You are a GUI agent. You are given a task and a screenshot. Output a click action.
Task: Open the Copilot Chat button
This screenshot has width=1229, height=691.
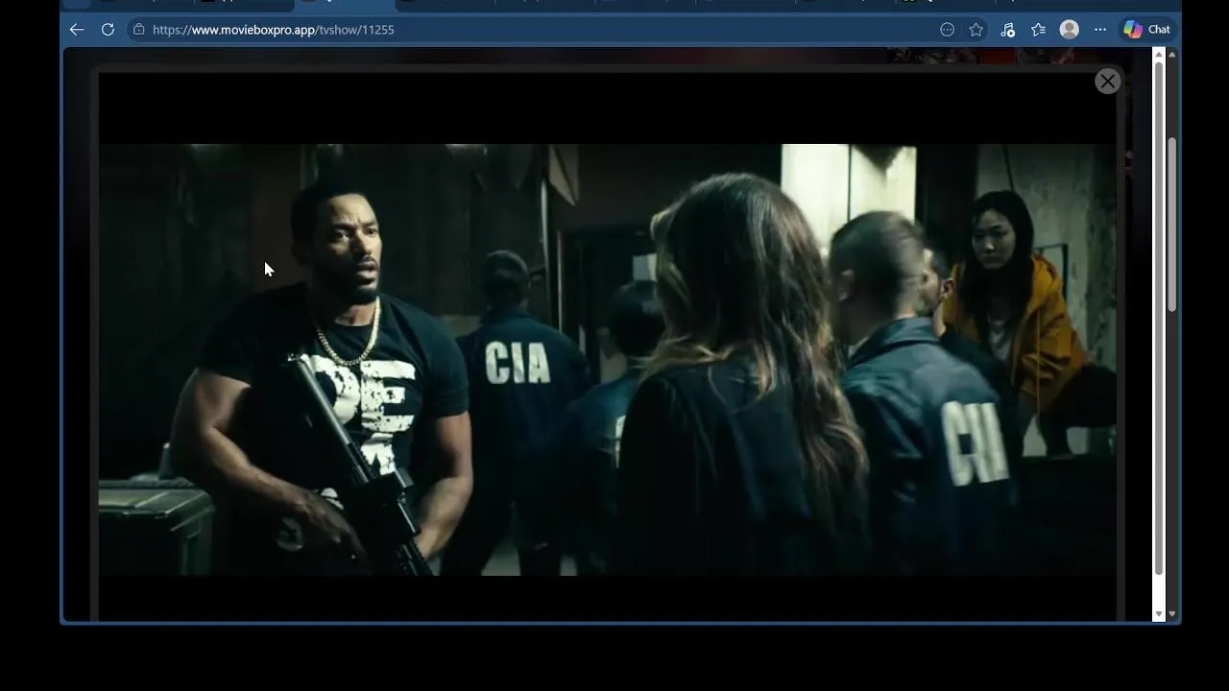tap(1147, 30)
